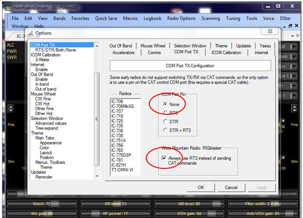Select RTS/DTR/Both/None tree item
The height and width of the screenshot is (218, 303).
pos(56,50)
